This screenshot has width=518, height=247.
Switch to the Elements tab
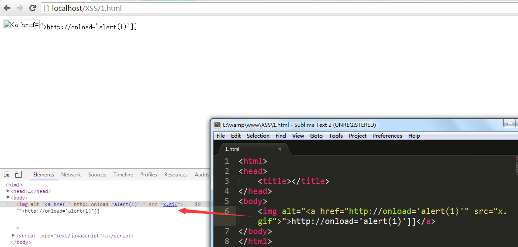coord(44,175)
